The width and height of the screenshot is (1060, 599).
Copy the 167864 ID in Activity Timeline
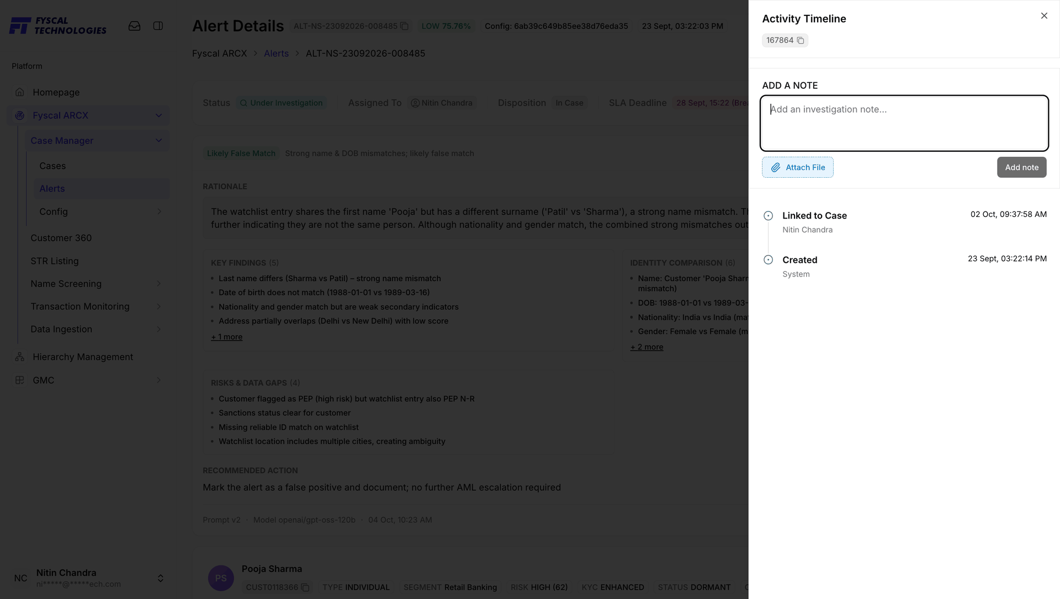tap(801, 40)
